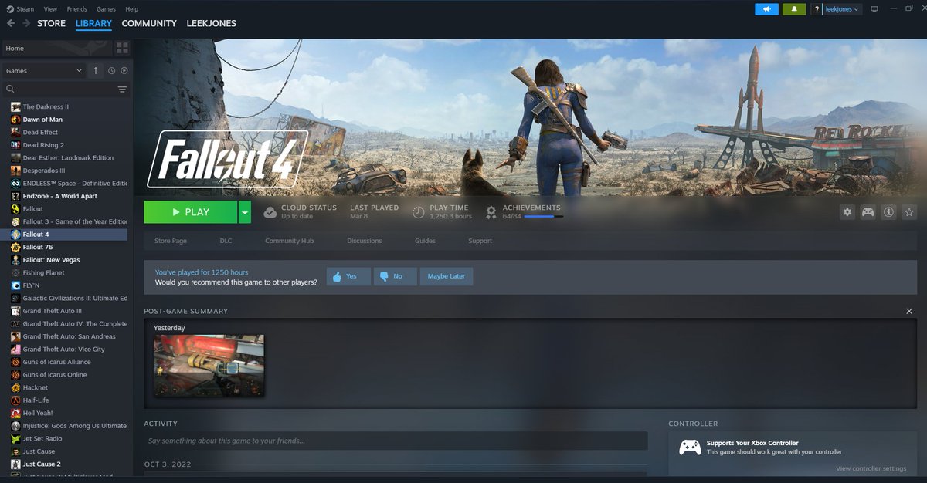Open the Guides link

(425, 241)
